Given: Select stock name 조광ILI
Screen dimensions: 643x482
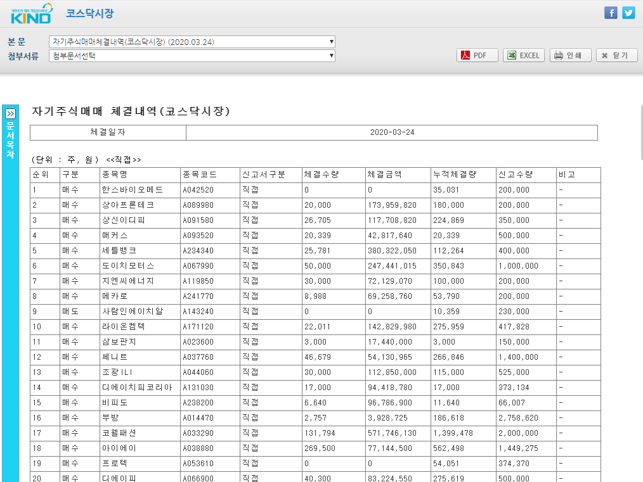Looking at the screenshot, I should 117,372.
